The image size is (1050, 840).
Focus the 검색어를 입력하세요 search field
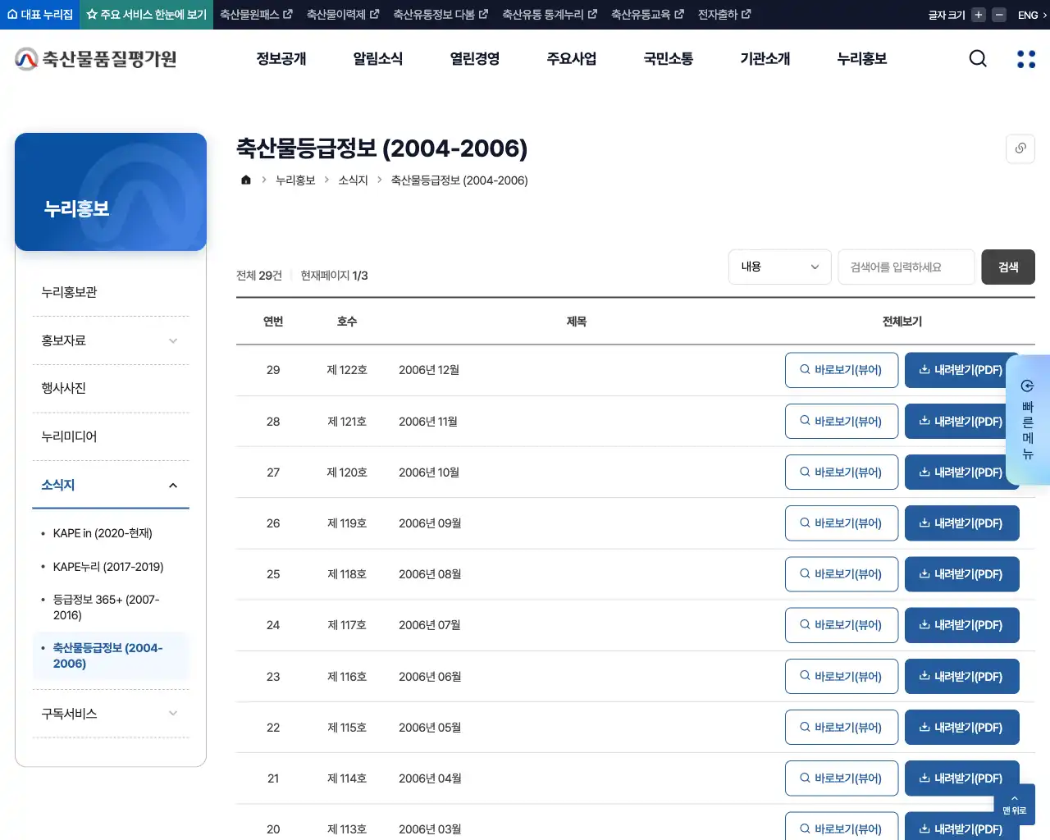[x=906, y=267]
